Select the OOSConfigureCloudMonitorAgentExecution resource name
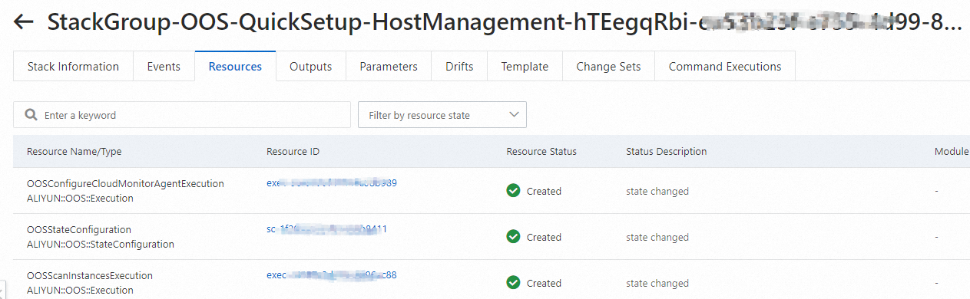 click(x=125, y=184)
